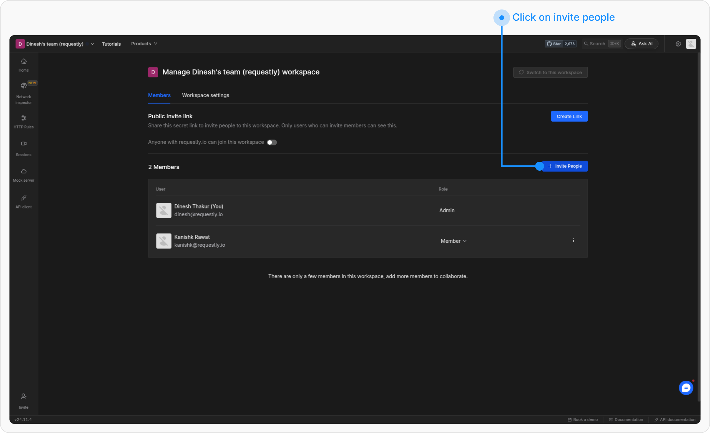Click the Invite People button
This screenshot has width=710, height=433.
coord(565,166)
